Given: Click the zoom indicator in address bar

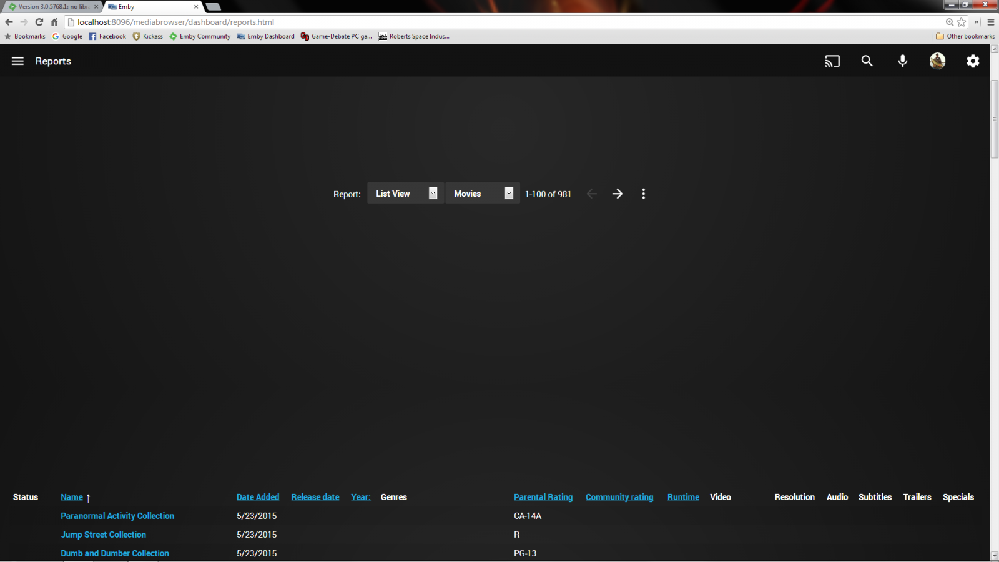Looking at the screenshot, I should pyautogui.click(x=950, y=22).
